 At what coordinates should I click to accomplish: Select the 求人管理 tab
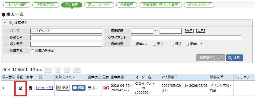tap(72, 5)
